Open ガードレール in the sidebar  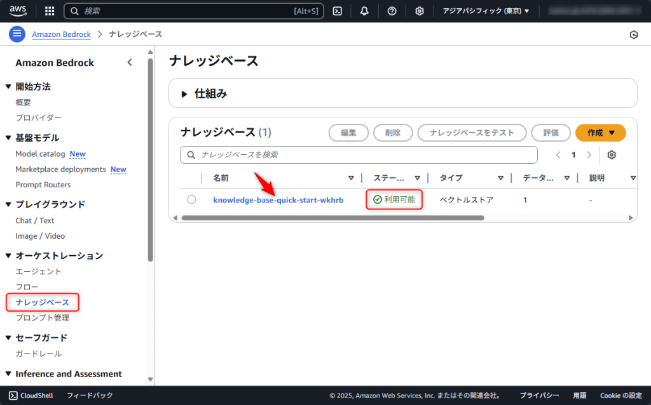(x=38, y=354)
